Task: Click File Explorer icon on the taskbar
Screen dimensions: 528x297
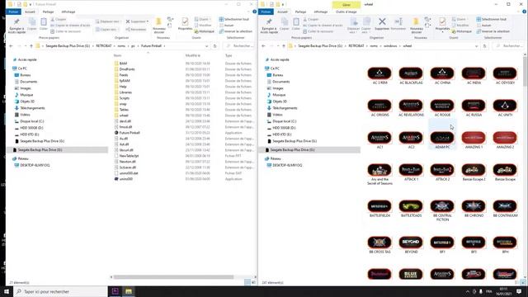Action: [129, 291]
